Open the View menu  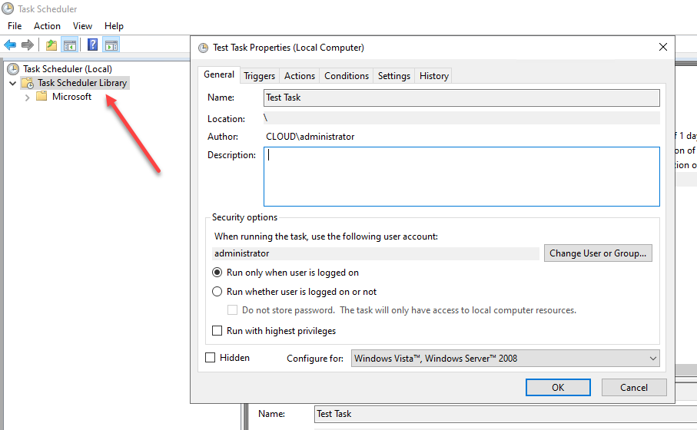82,26
